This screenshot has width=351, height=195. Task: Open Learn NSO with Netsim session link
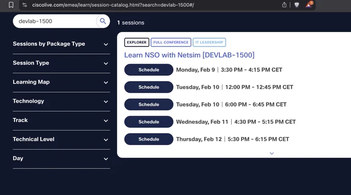[189, 55]
